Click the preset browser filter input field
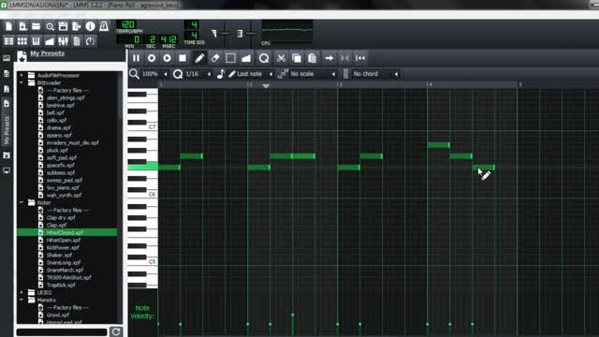Image resolution: width=599 pixels, height=337 pixels. click(x=62, y=332)
